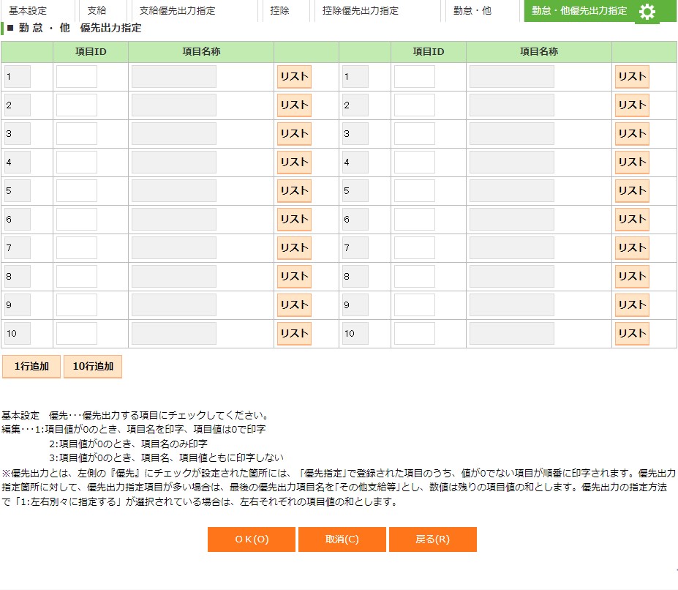
Task: Click リスト button in left row 3
Action: tap(294, 134)
